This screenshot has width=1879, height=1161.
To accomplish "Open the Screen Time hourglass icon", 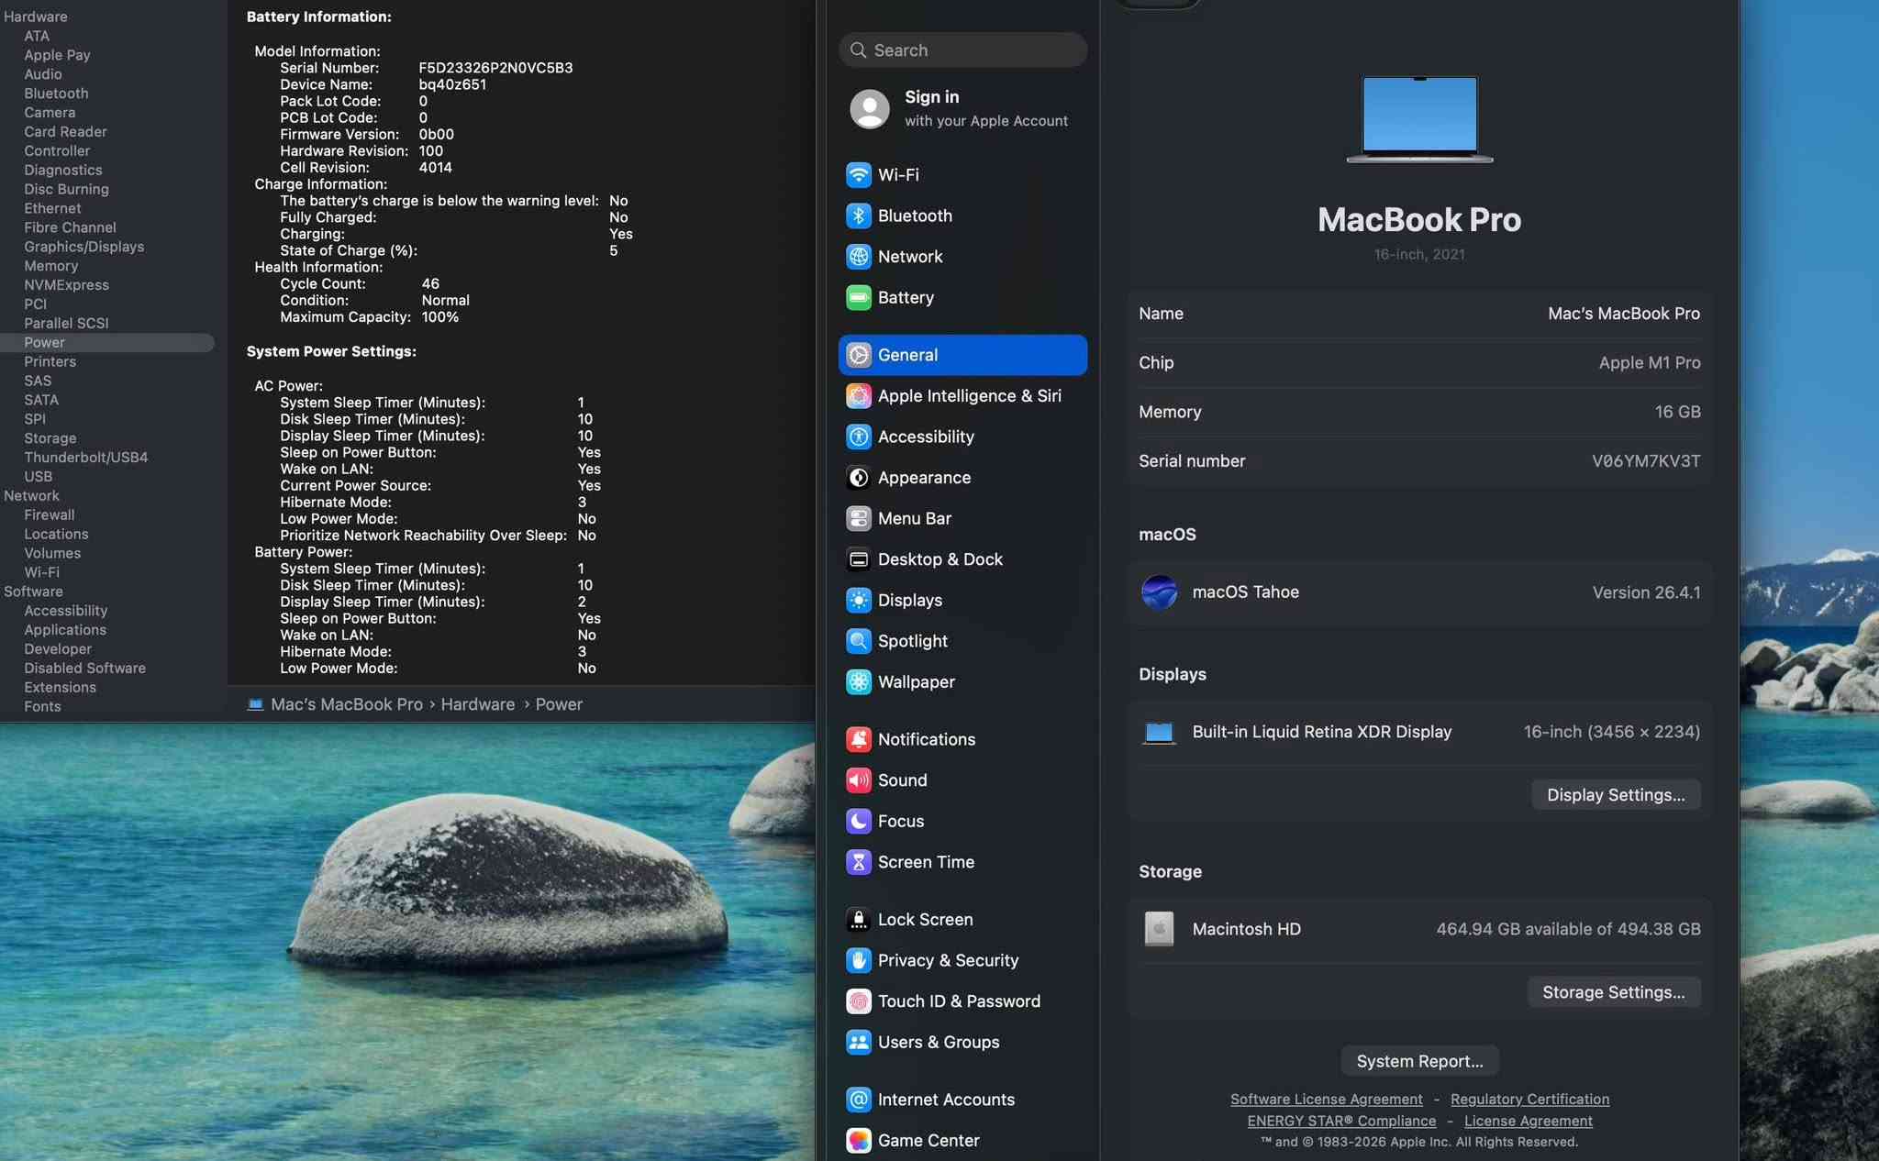I will (x=858, y=862).
